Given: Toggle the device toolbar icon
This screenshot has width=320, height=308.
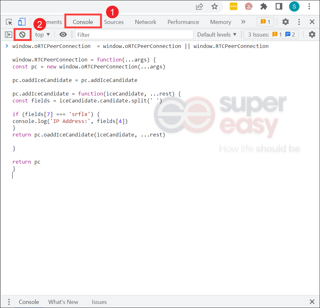Looking at the screenshot, I should pyautogui.click(x=22, y=22).
